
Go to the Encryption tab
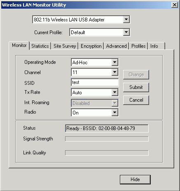[91, 46]
